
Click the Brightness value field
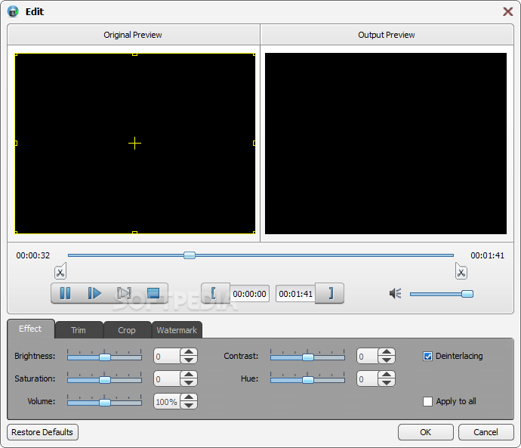tap(167, 357)
